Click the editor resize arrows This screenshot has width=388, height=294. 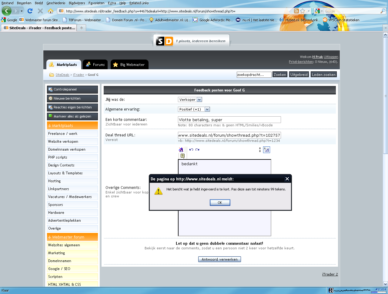click(x=260, y=149)
